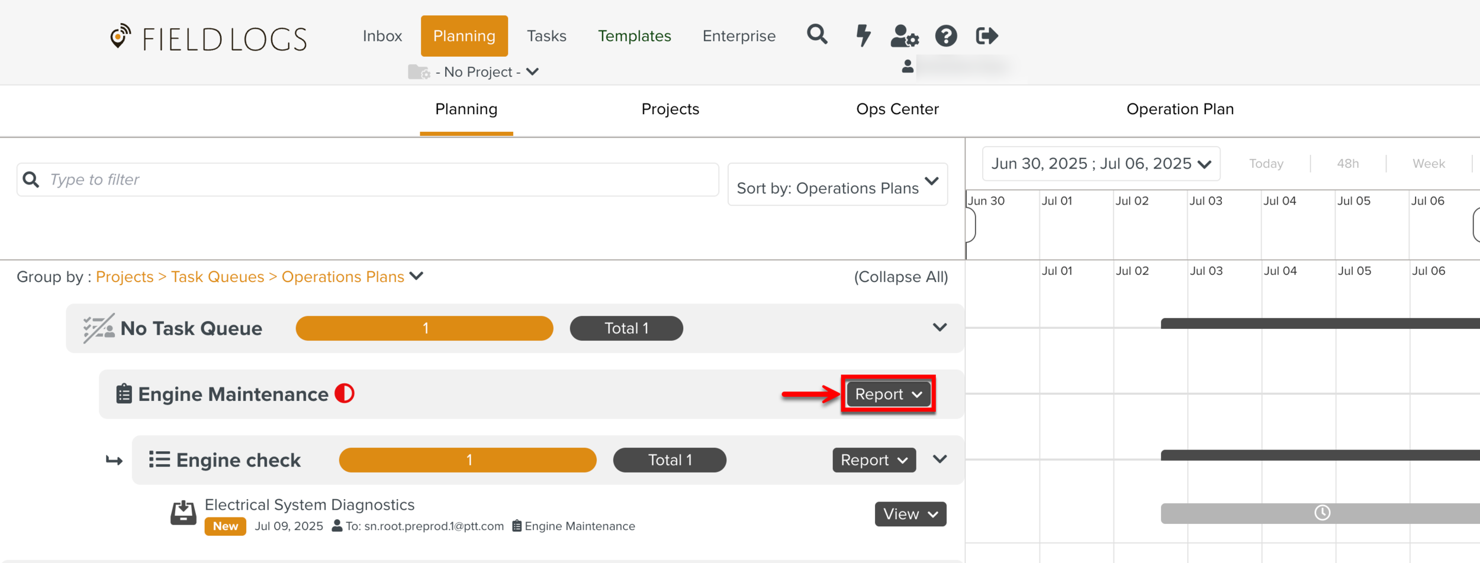The image size is (1480, 563).
Task: Click the search magnifier icon in header
Action: pos(817,35)
